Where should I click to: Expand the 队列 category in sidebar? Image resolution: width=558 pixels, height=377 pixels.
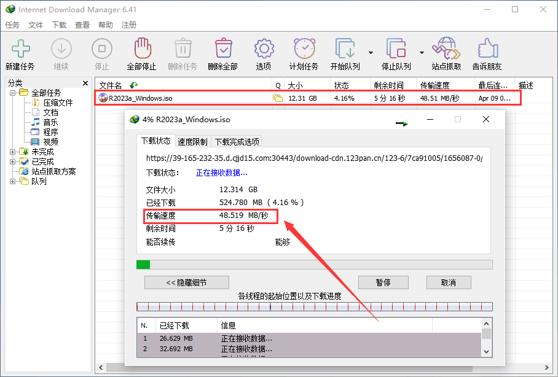(x=14, y=181)
